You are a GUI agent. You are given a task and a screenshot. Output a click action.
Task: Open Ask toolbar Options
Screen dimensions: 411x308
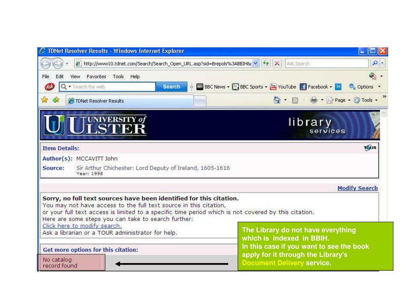361,87
